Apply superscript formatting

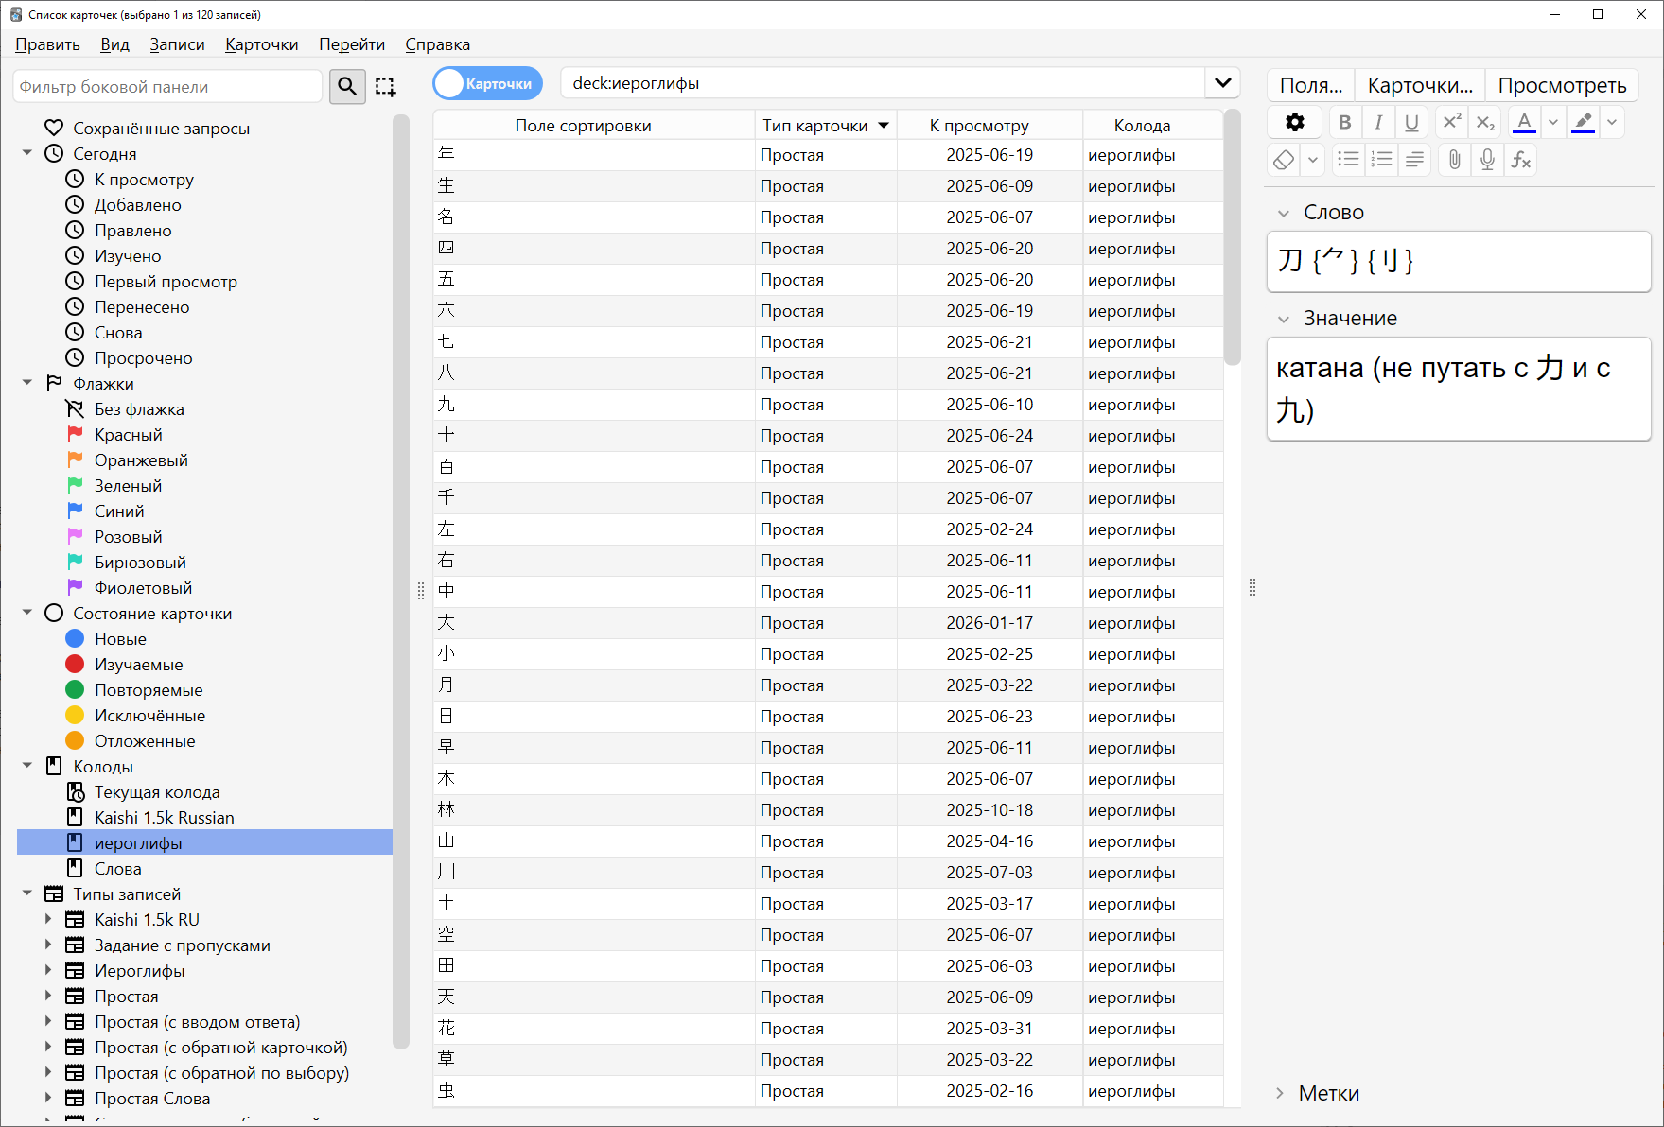(1451, 122)
